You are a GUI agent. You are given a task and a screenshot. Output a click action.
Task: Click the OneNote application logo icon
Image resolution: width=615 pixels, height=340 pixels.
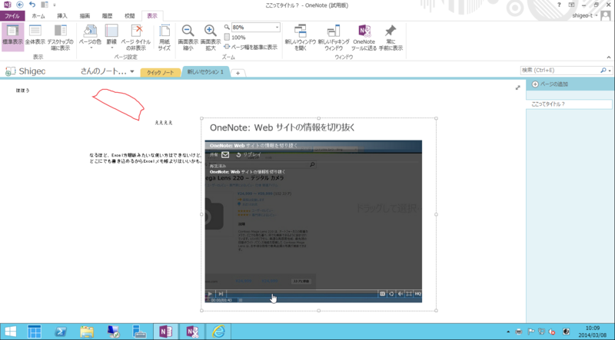(7, 5)
